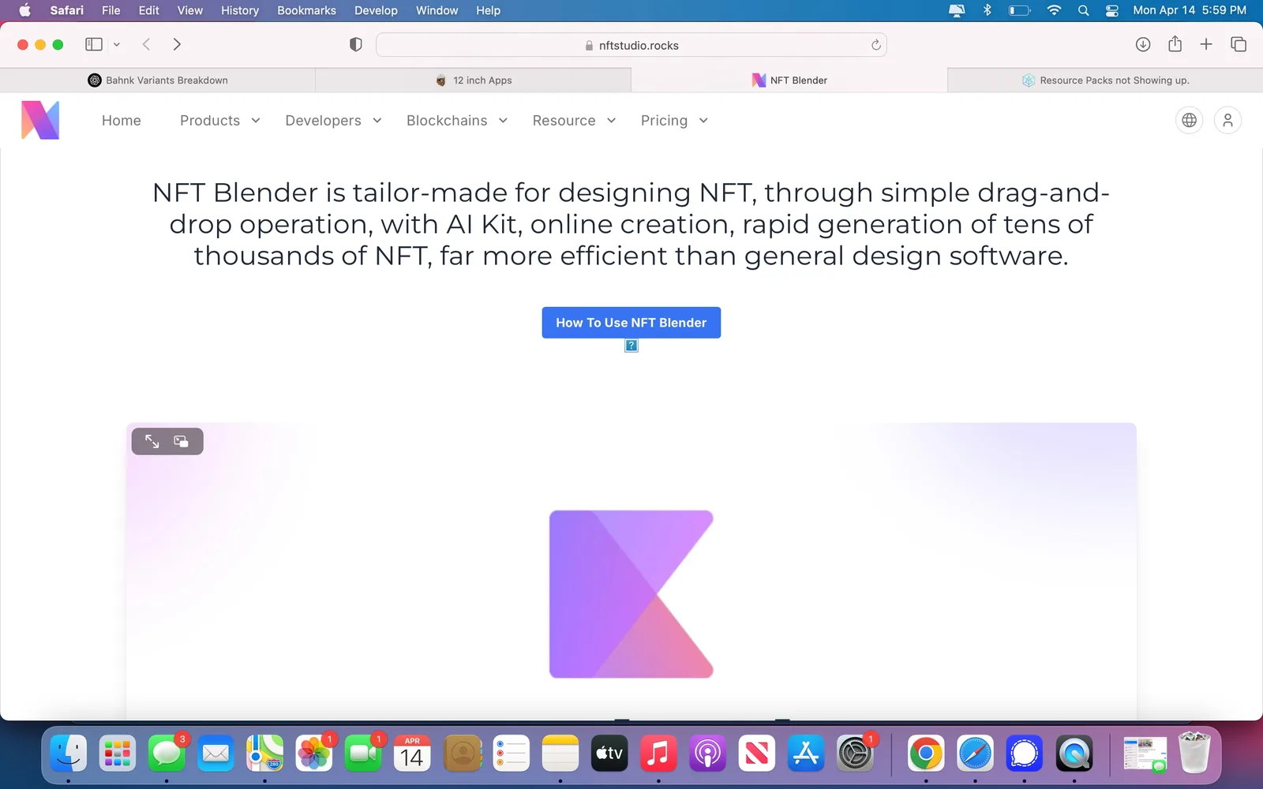Show the tab overview
Viewport: 1263px width, 789px height.
(x=1239, y=44)
